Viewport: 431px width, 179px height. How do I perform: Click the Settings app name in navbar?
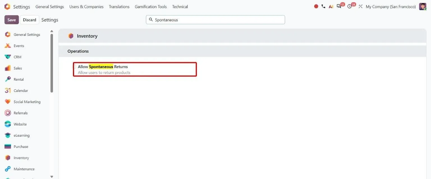(22, 7)
